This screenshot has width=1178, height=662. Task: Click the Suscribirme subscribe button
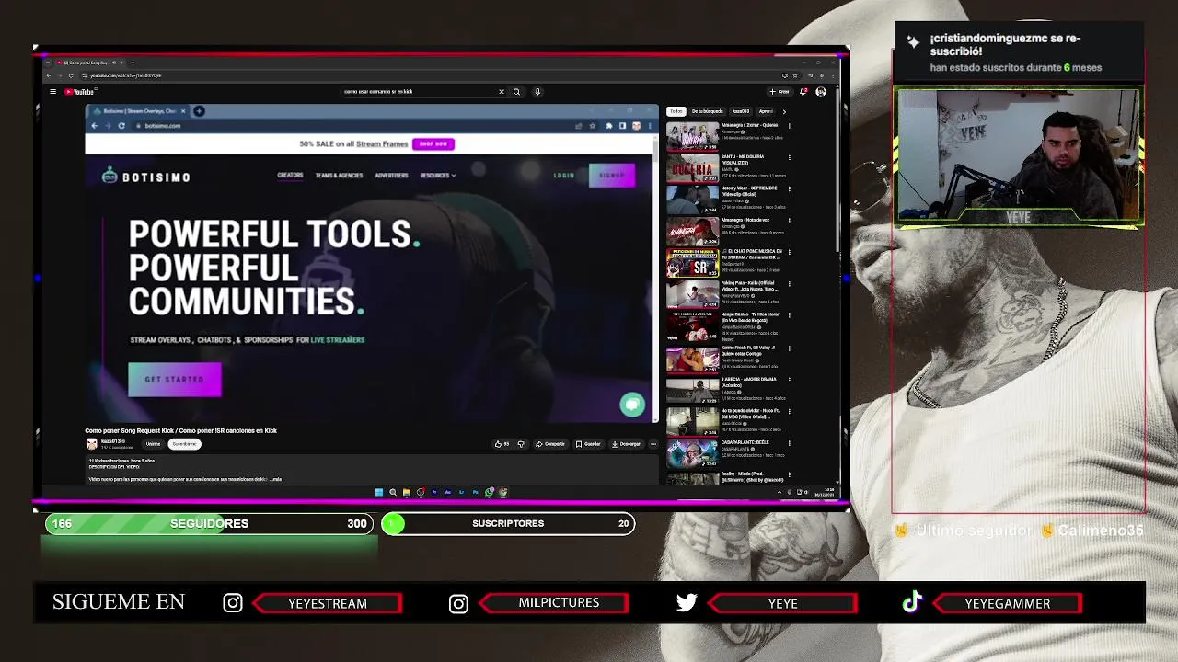point(184,444)
